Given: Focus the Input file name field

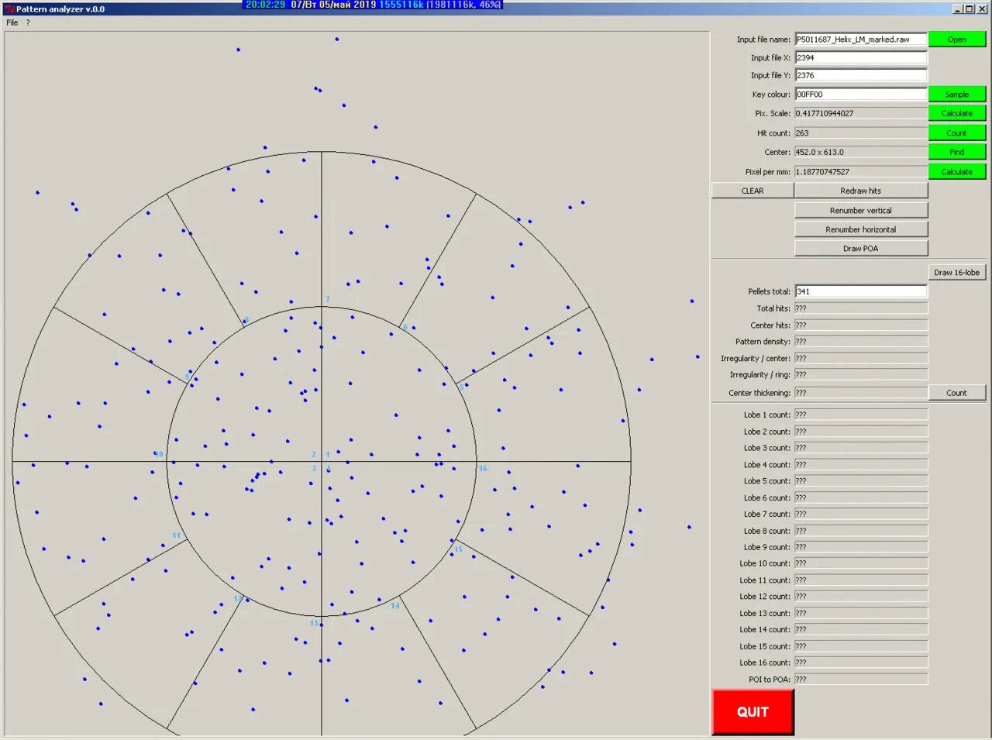Looking at the screenshot, I should tap(861, 40).
